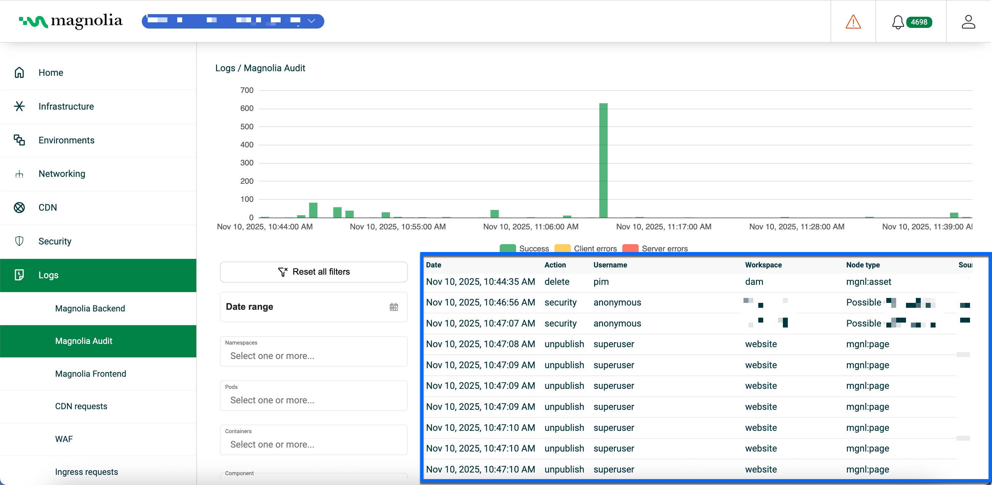Click the Reset all filters button
992x485 pixels.
point(313,271)
